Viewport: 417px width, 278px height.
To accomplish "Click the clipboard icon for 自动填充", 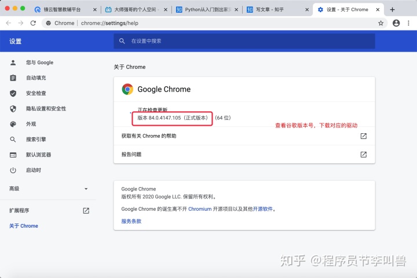I will click(x=13, y=78).
